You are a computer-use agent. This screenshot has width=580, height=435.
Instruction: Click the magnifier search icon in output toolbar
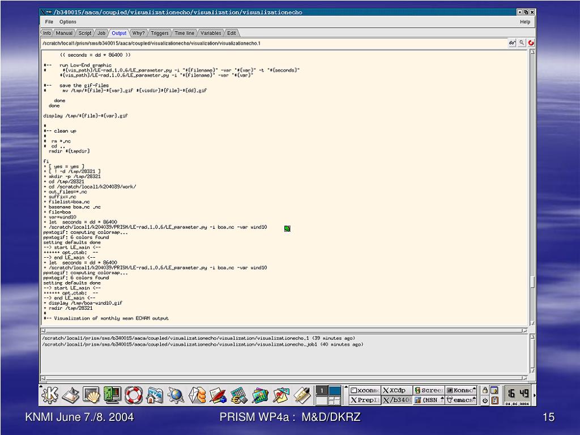pyautogui.click(x=522, y=43)
